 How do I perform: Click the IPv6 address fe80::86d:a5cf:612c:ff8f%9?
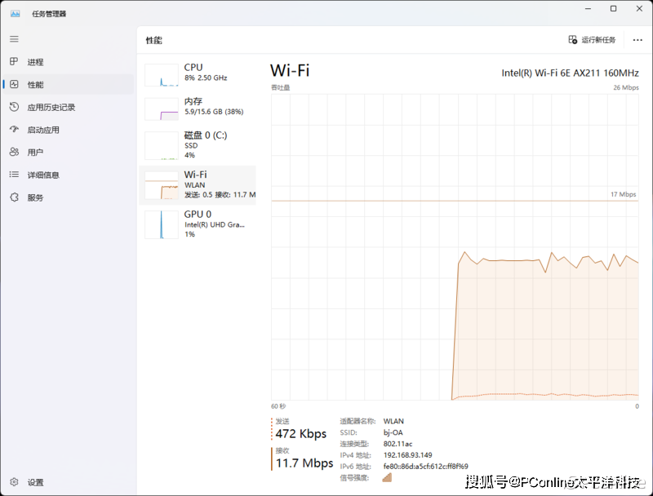425,466
